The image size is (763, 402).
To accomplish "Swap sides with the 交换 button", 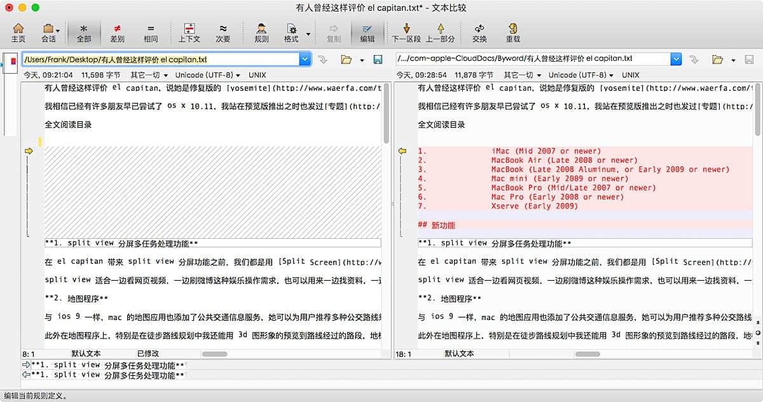I will [479, 32].
